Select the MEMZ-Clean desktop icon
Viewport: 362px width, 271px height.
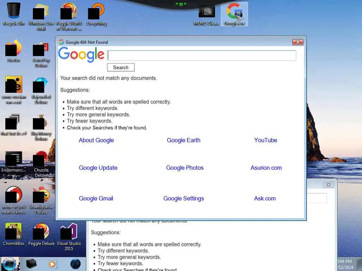206,15
